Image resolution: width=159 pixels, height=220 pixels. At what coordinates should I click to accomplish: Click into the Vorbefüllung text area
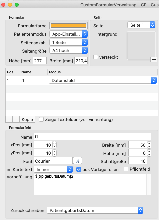click(90, 185)
